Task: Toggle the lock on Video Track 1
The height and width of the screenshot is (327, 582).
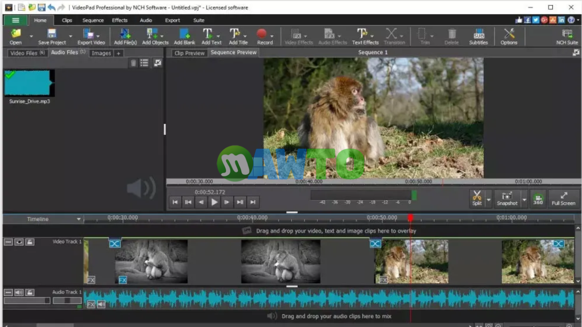Action: [x=30, y=242]
